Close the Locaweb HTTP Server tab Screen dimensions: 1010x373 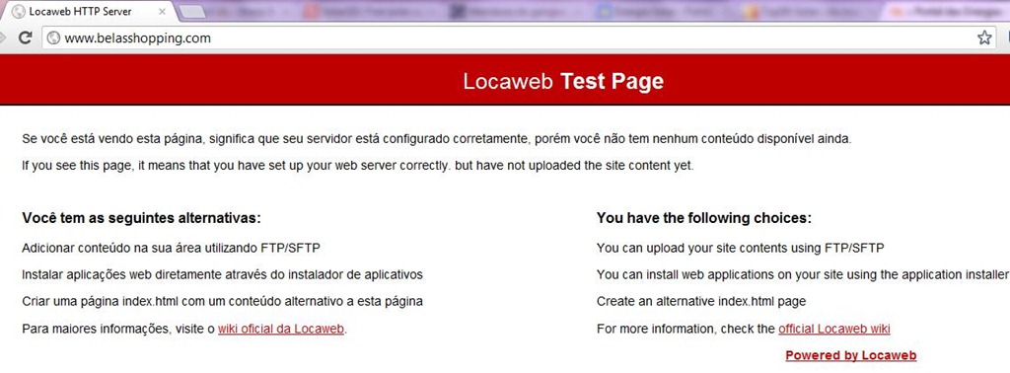coord(162,12)
